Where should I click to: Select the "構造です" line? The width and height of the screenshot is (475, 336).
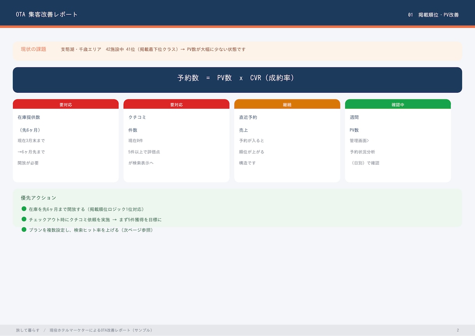pyautogui.click(x=247, y=163)
